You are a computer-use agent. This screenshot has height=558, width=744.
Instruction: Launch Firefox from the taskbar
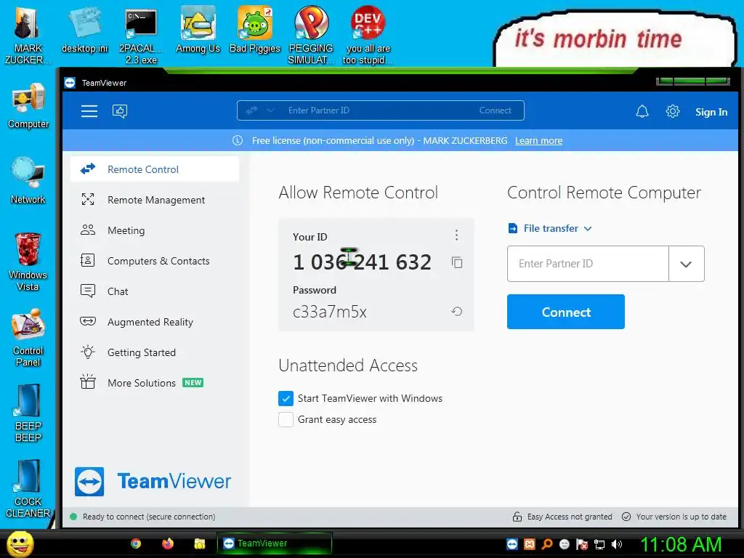(168, 543)
